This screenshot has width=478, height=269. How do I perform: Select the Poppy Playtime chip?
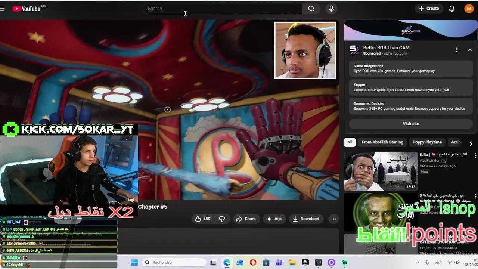point(427,142)
